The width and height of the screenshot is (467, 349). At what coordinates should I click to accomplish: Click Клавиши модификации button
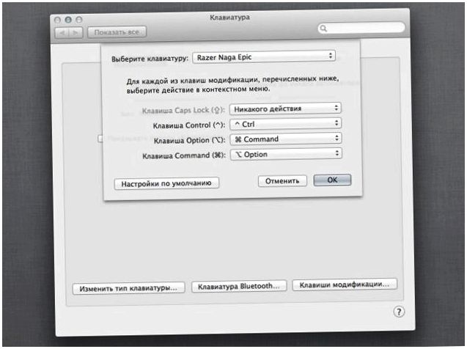click(345, 284)
